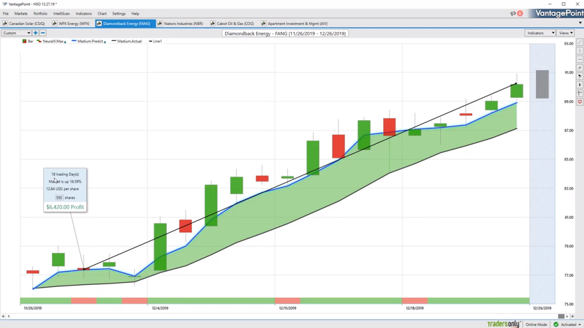The width and height of the screenshot is (584, 328).
Task: Select the vertical line drawing tool
Action: tap(579, 51)
